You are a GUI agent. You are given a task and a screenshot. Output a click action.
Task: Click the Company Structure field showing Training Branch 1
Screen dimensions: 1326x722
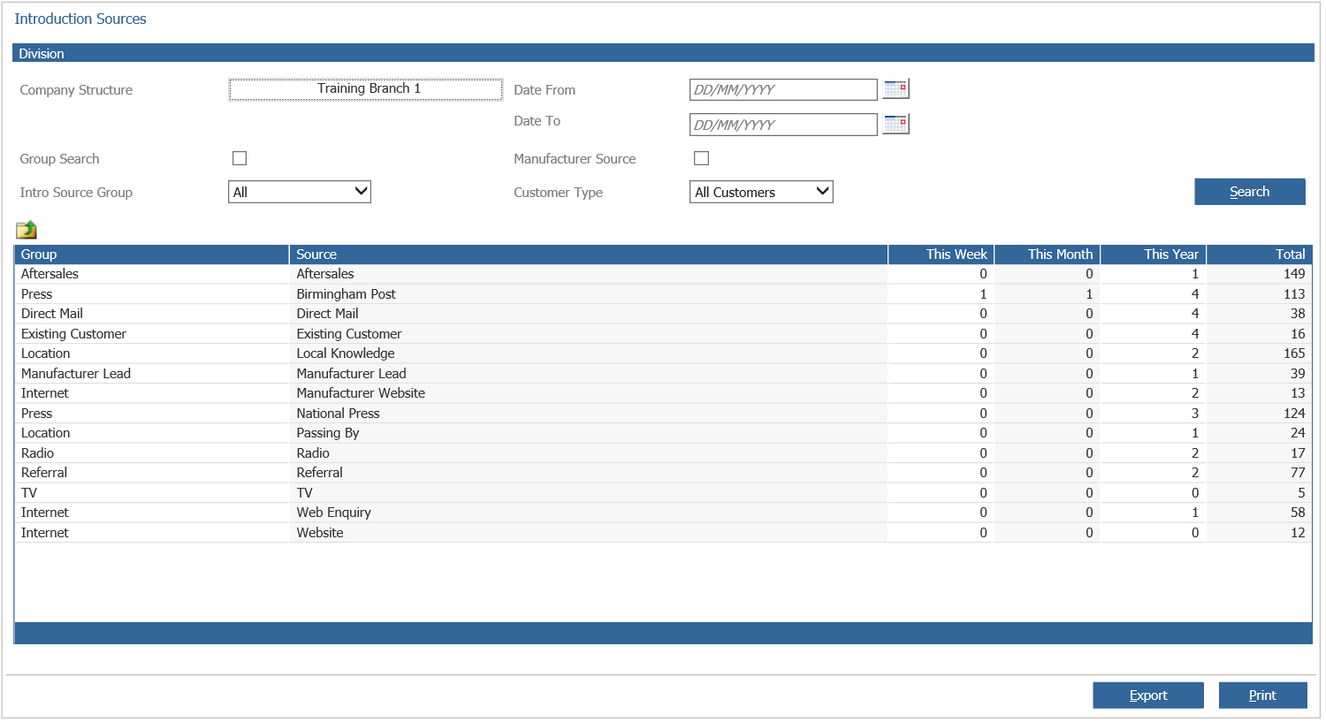click(x=365, y=88)
